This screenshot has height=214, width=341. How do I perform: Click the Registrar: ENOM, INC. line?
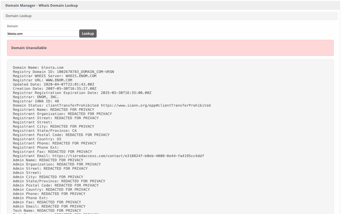tap(36, 97)
